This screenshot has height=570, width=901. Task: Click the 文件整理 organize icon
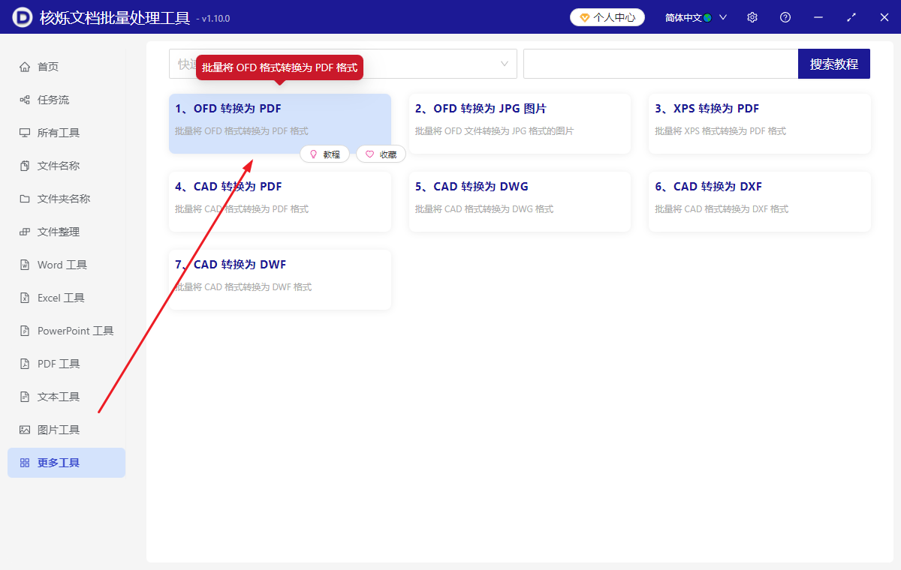pos(25,232)
